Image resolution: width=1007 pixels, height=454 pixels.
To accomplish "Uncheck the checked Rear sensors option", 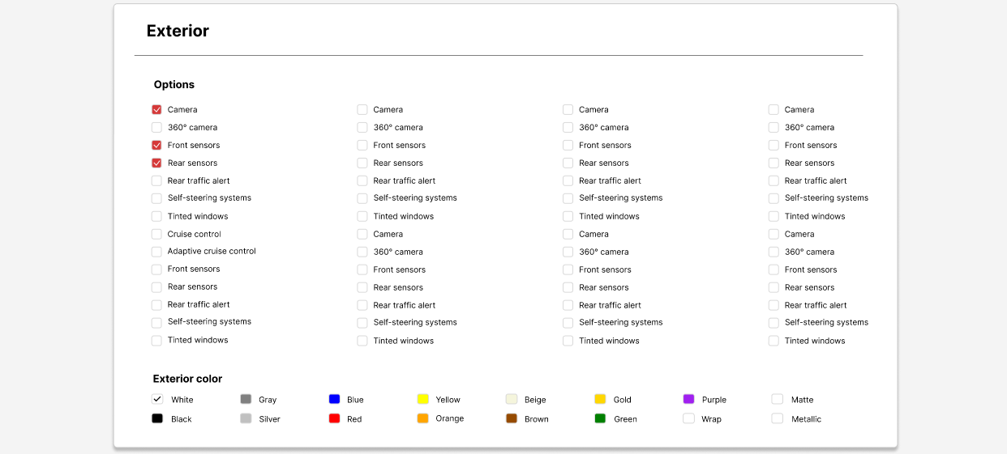I will pos(156,163).
